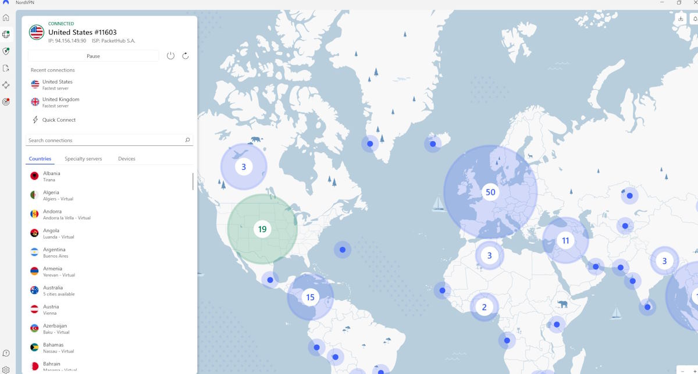Open the notifications bell icon
The width and height of the screenshot is (698, 374).
point(695,19)
